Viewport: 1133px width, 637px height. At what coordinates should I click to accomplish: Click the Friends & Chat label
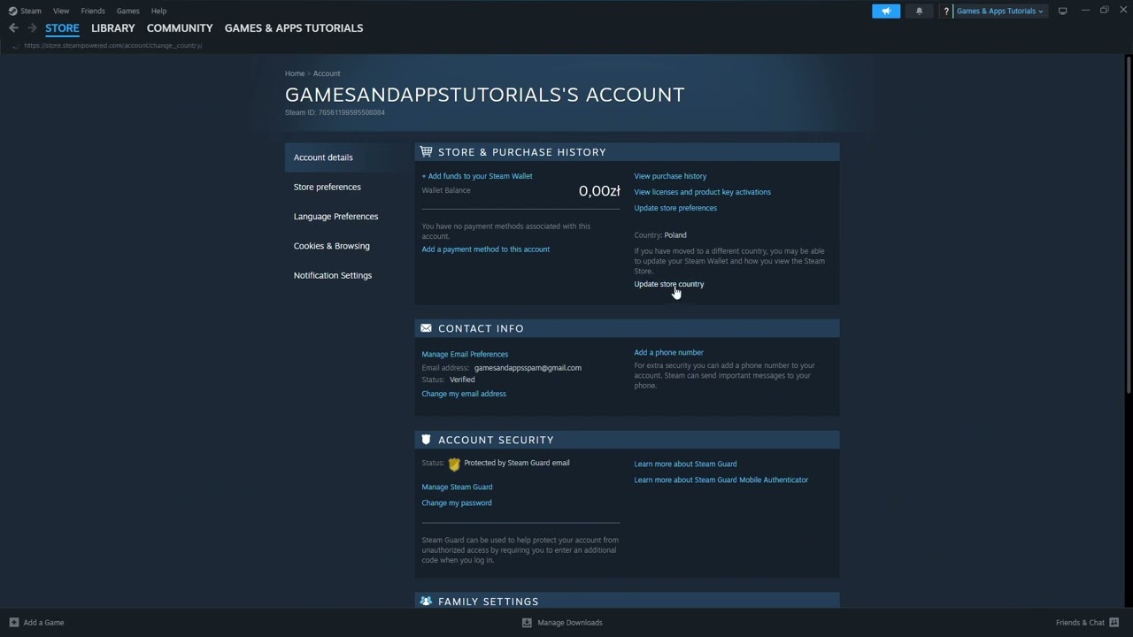point(1080,623)
